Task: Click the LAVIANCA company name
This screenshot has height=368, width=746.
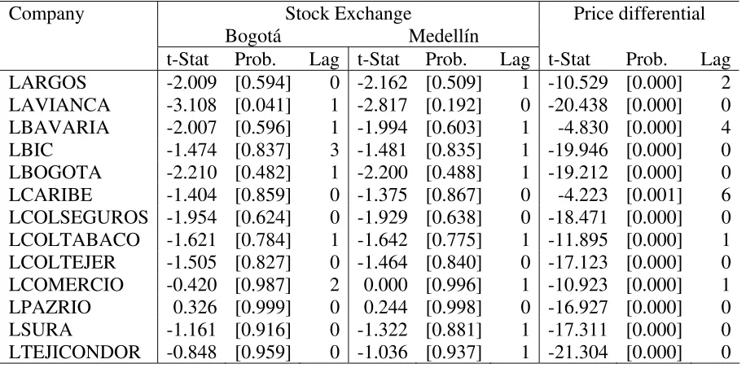Action: pos(59,105)
